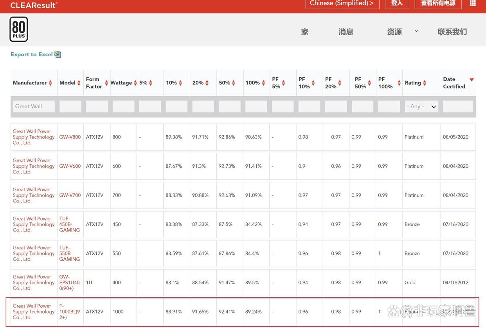The height and width of the screenshot is (328, 486).
Task: Open the GW-V700 model link
Action: point(70,195)
